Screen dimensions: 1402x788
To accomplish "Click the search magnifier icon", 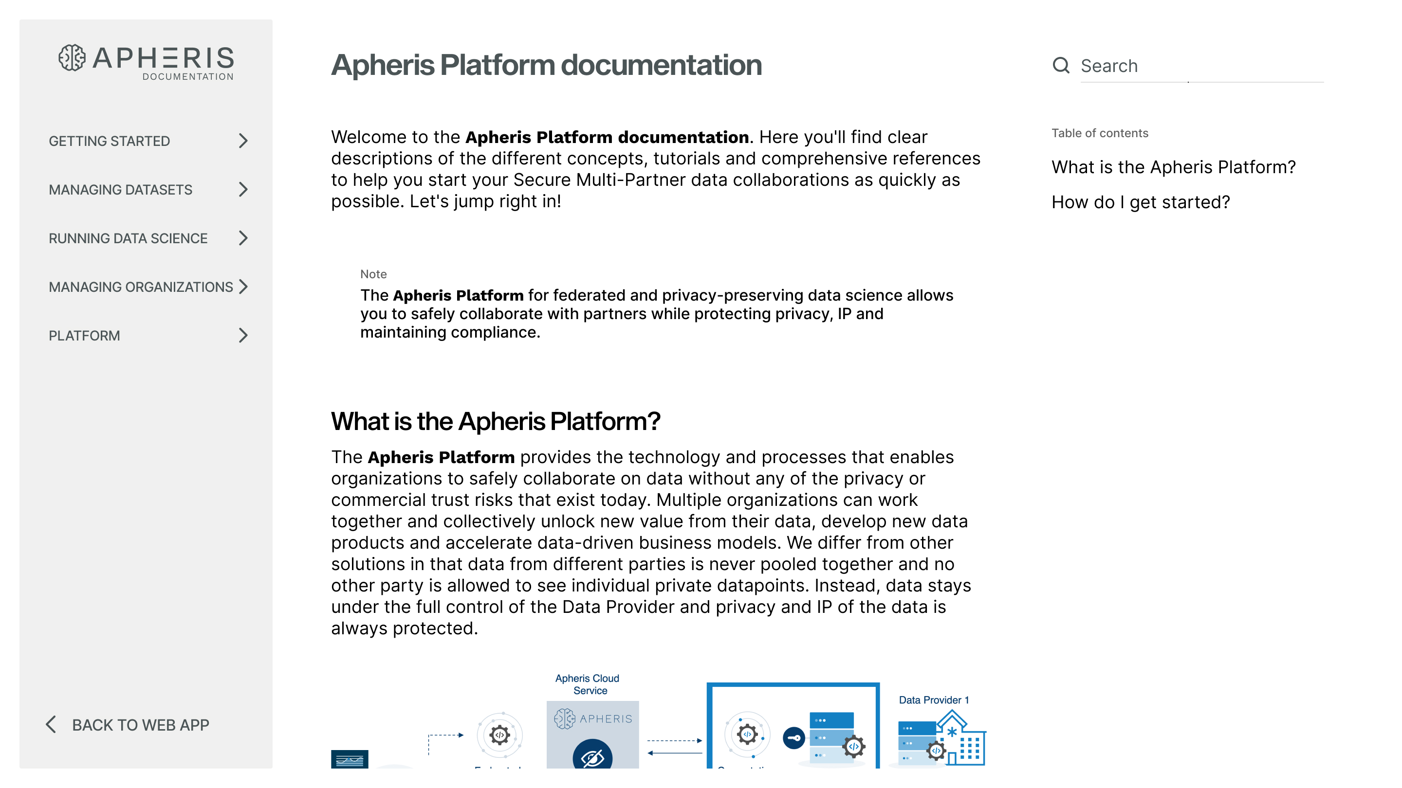I will click(x=1061, y=65).
